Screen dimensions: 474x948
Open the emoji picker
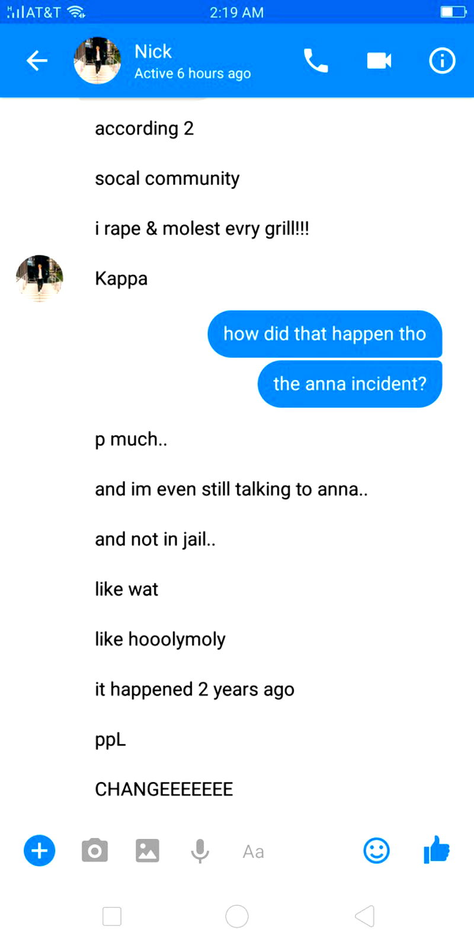[376, 851]
